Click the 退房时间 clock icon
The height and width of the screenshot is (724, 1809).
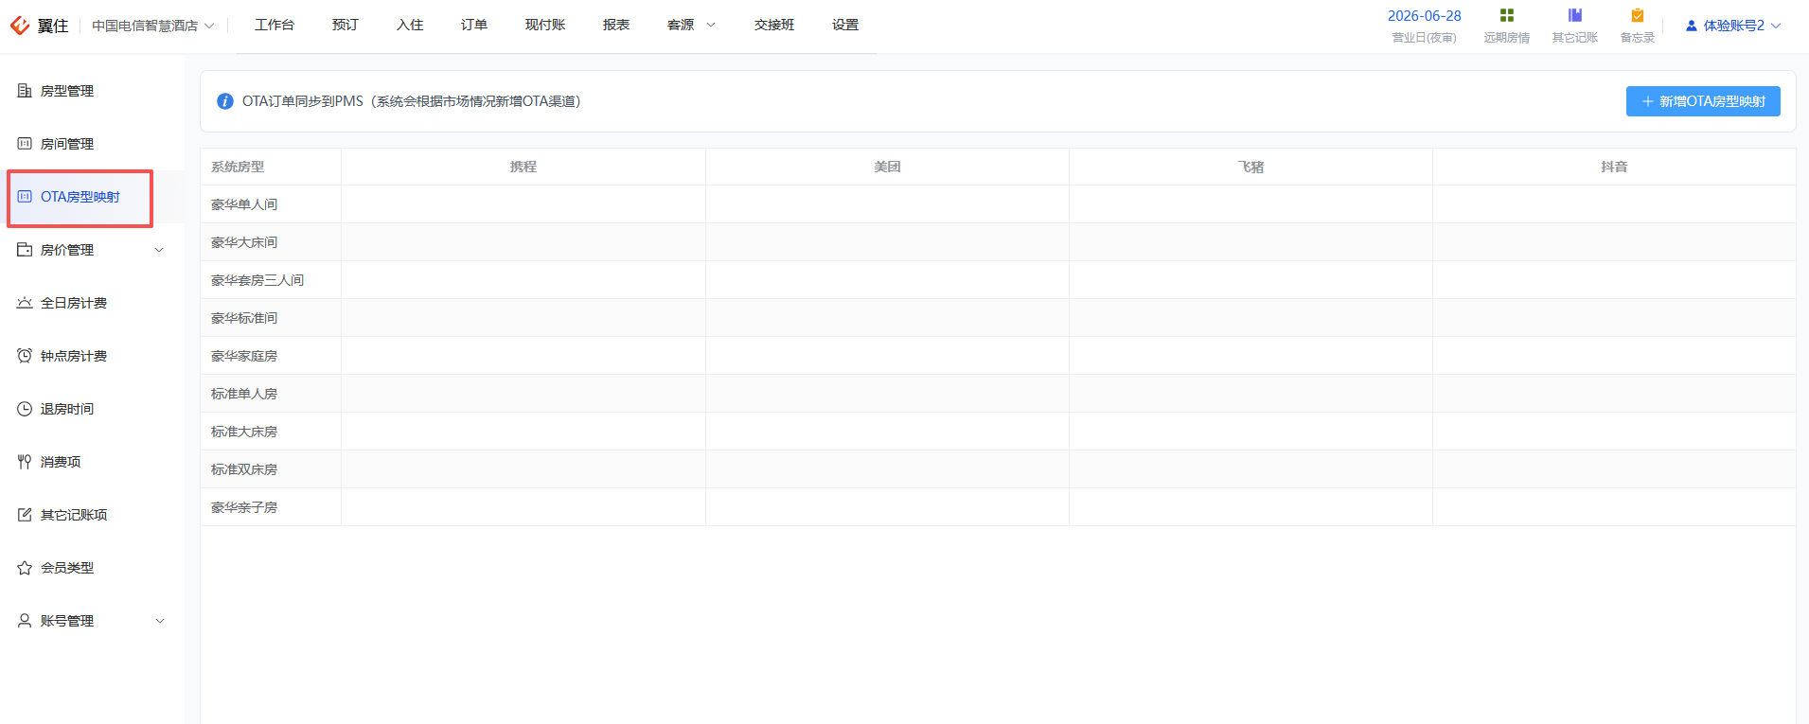coord(25,409)
